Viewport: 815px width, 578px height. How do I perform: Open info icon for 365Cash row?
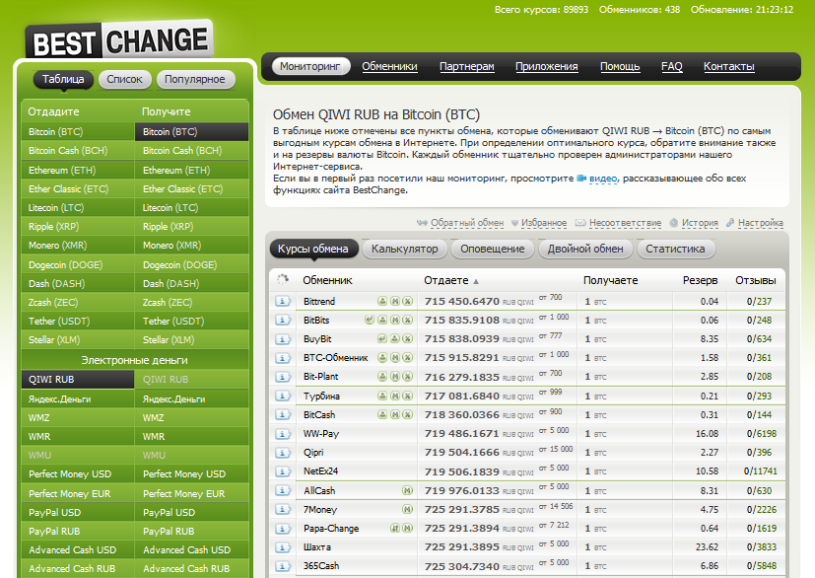pyautogui.click(x=283, y=566)
